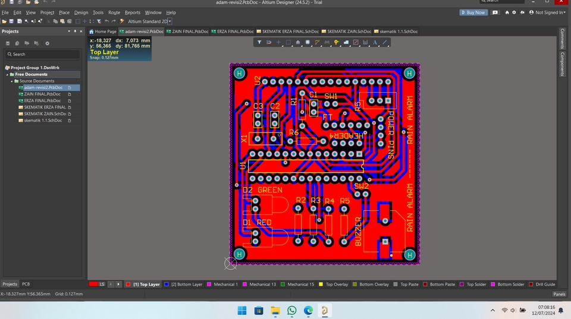Click the Panels button
571x319 pixels.
[x=559, y=294]
